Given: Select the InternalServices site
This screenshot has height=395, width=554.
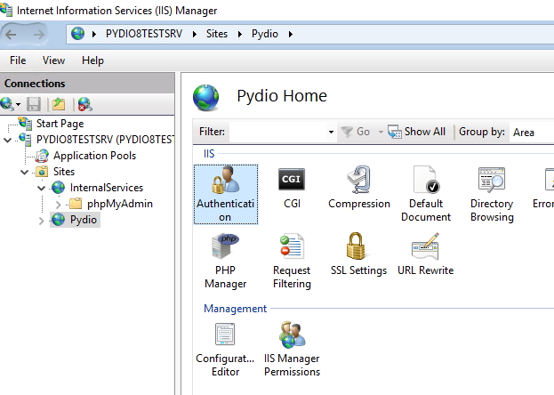Looking at the screenshot, I should (107, 188).
